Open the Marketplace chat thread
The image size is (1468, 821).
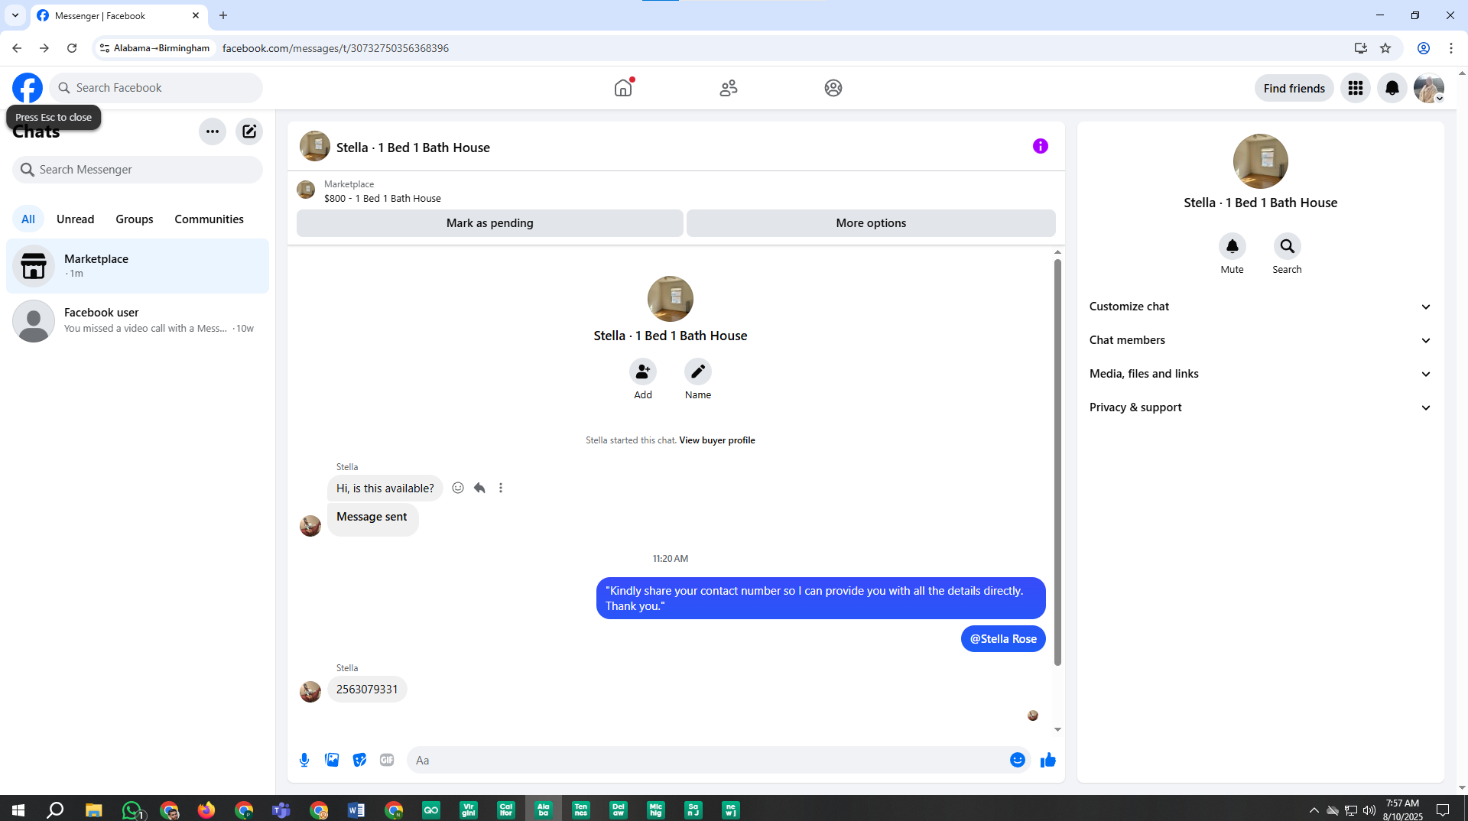point(138,266)
